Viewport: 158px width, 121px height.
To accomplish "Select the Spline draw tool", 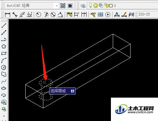I will click(x=4, y=81).
